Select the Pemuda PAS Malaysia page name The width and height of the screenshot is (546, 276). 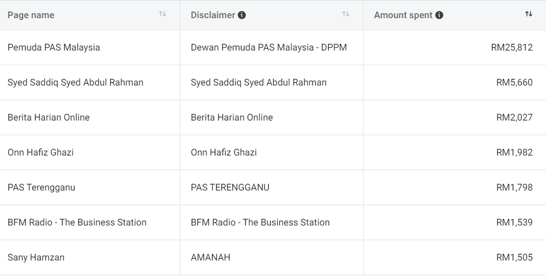(54, 47)
